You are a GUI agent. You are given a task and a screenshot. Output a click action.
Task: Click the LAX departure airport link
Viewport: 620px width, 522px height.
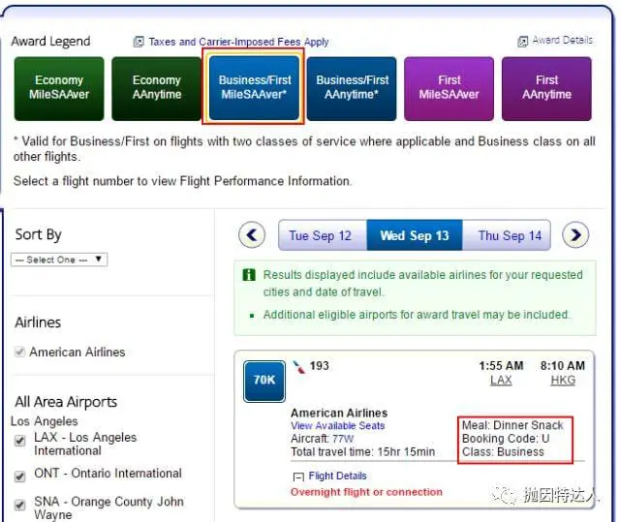501,381
